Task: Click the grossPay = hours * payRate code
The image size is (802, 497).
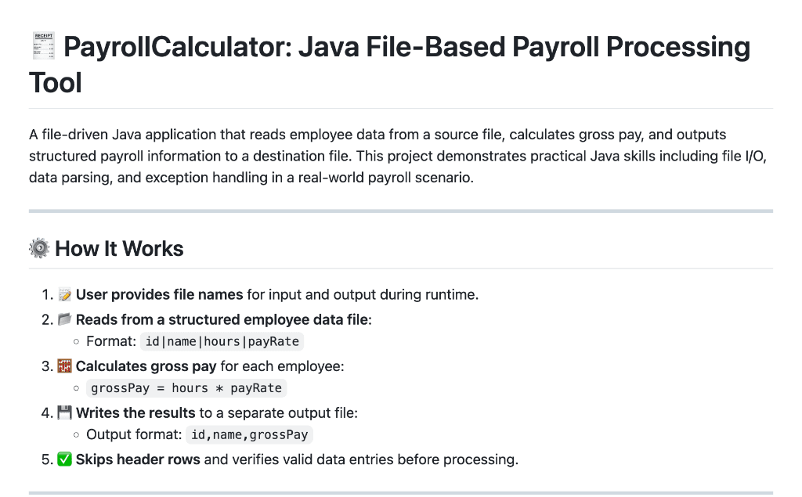Action: tap(186, 388)
